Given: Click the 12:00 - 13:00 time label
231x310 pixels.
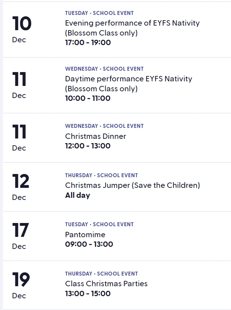Looking at the screenshot, I should [88, 146].
